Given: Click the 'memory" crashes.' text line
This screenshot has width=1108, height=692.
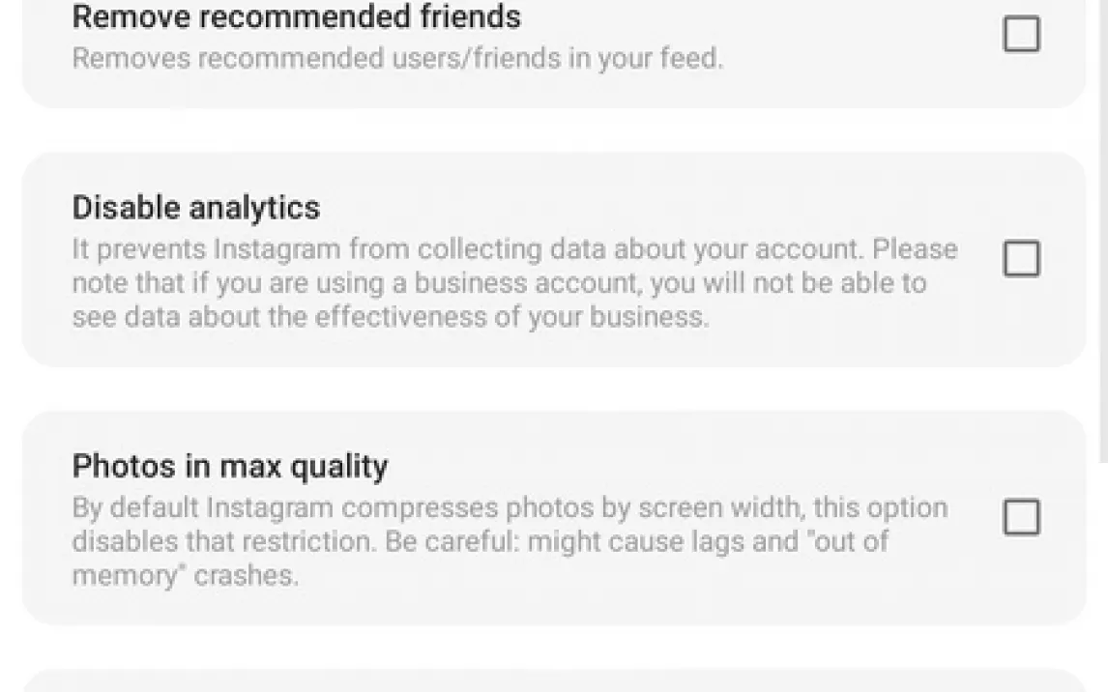Looking at the screenshot, I should pos(185,575).
